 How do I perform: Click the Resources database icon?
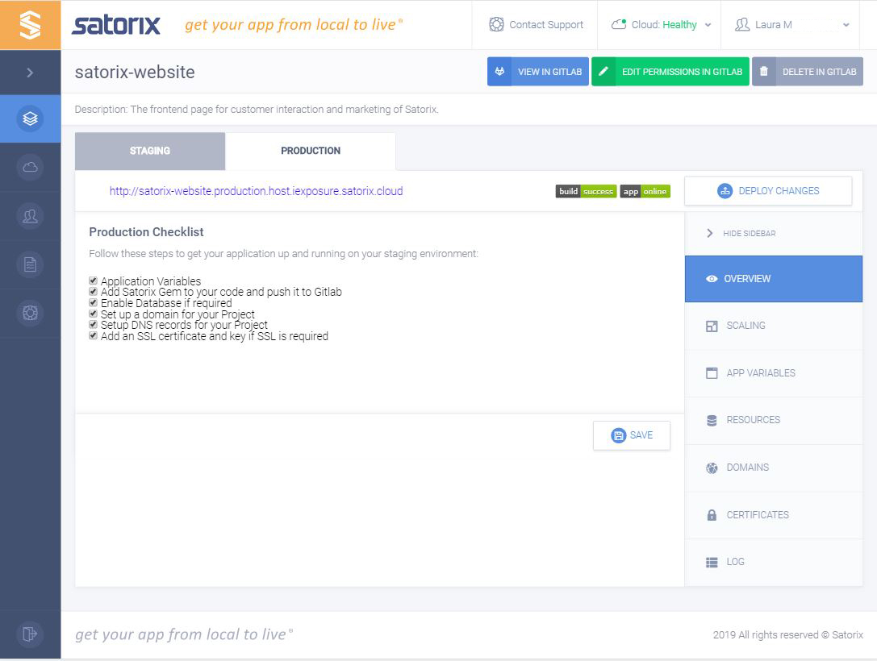712,420
